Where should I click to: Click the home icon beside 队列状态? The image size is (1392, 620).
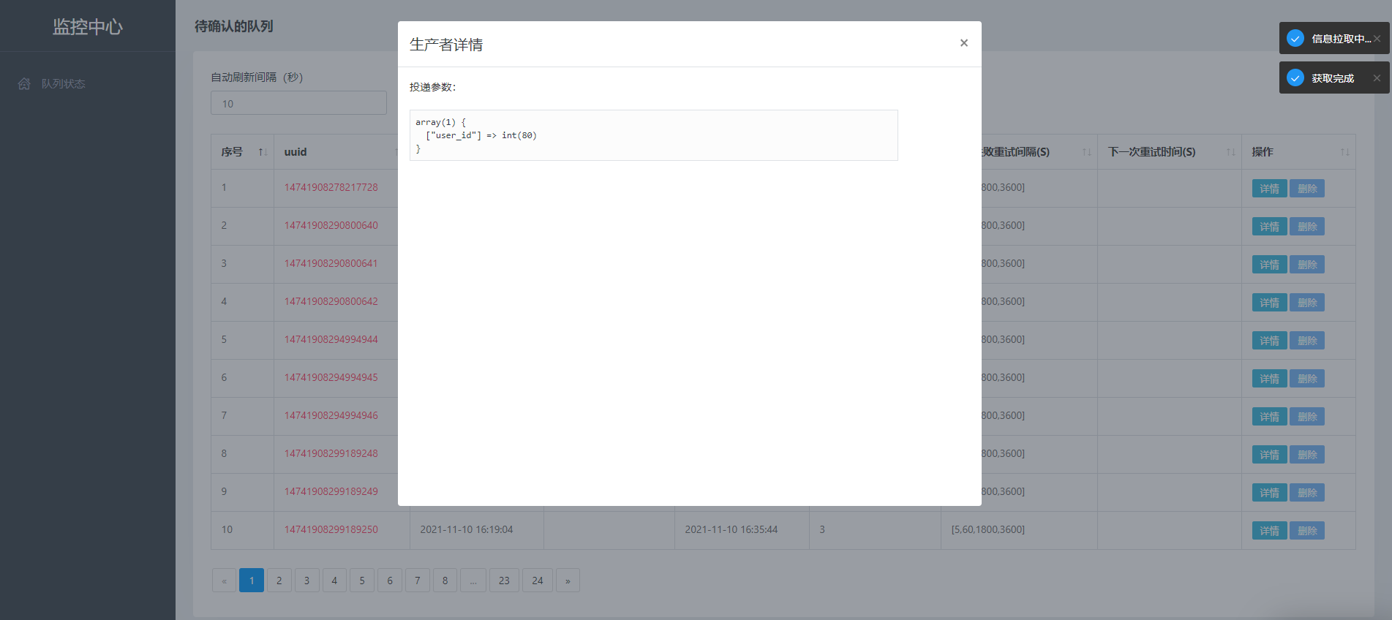pos(24,84)
